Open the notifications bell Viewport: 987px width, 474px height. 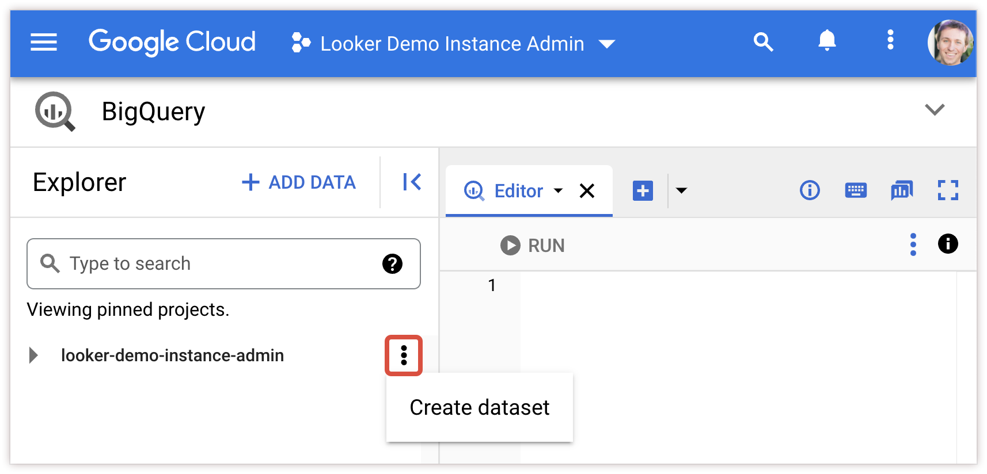point(827,41)
